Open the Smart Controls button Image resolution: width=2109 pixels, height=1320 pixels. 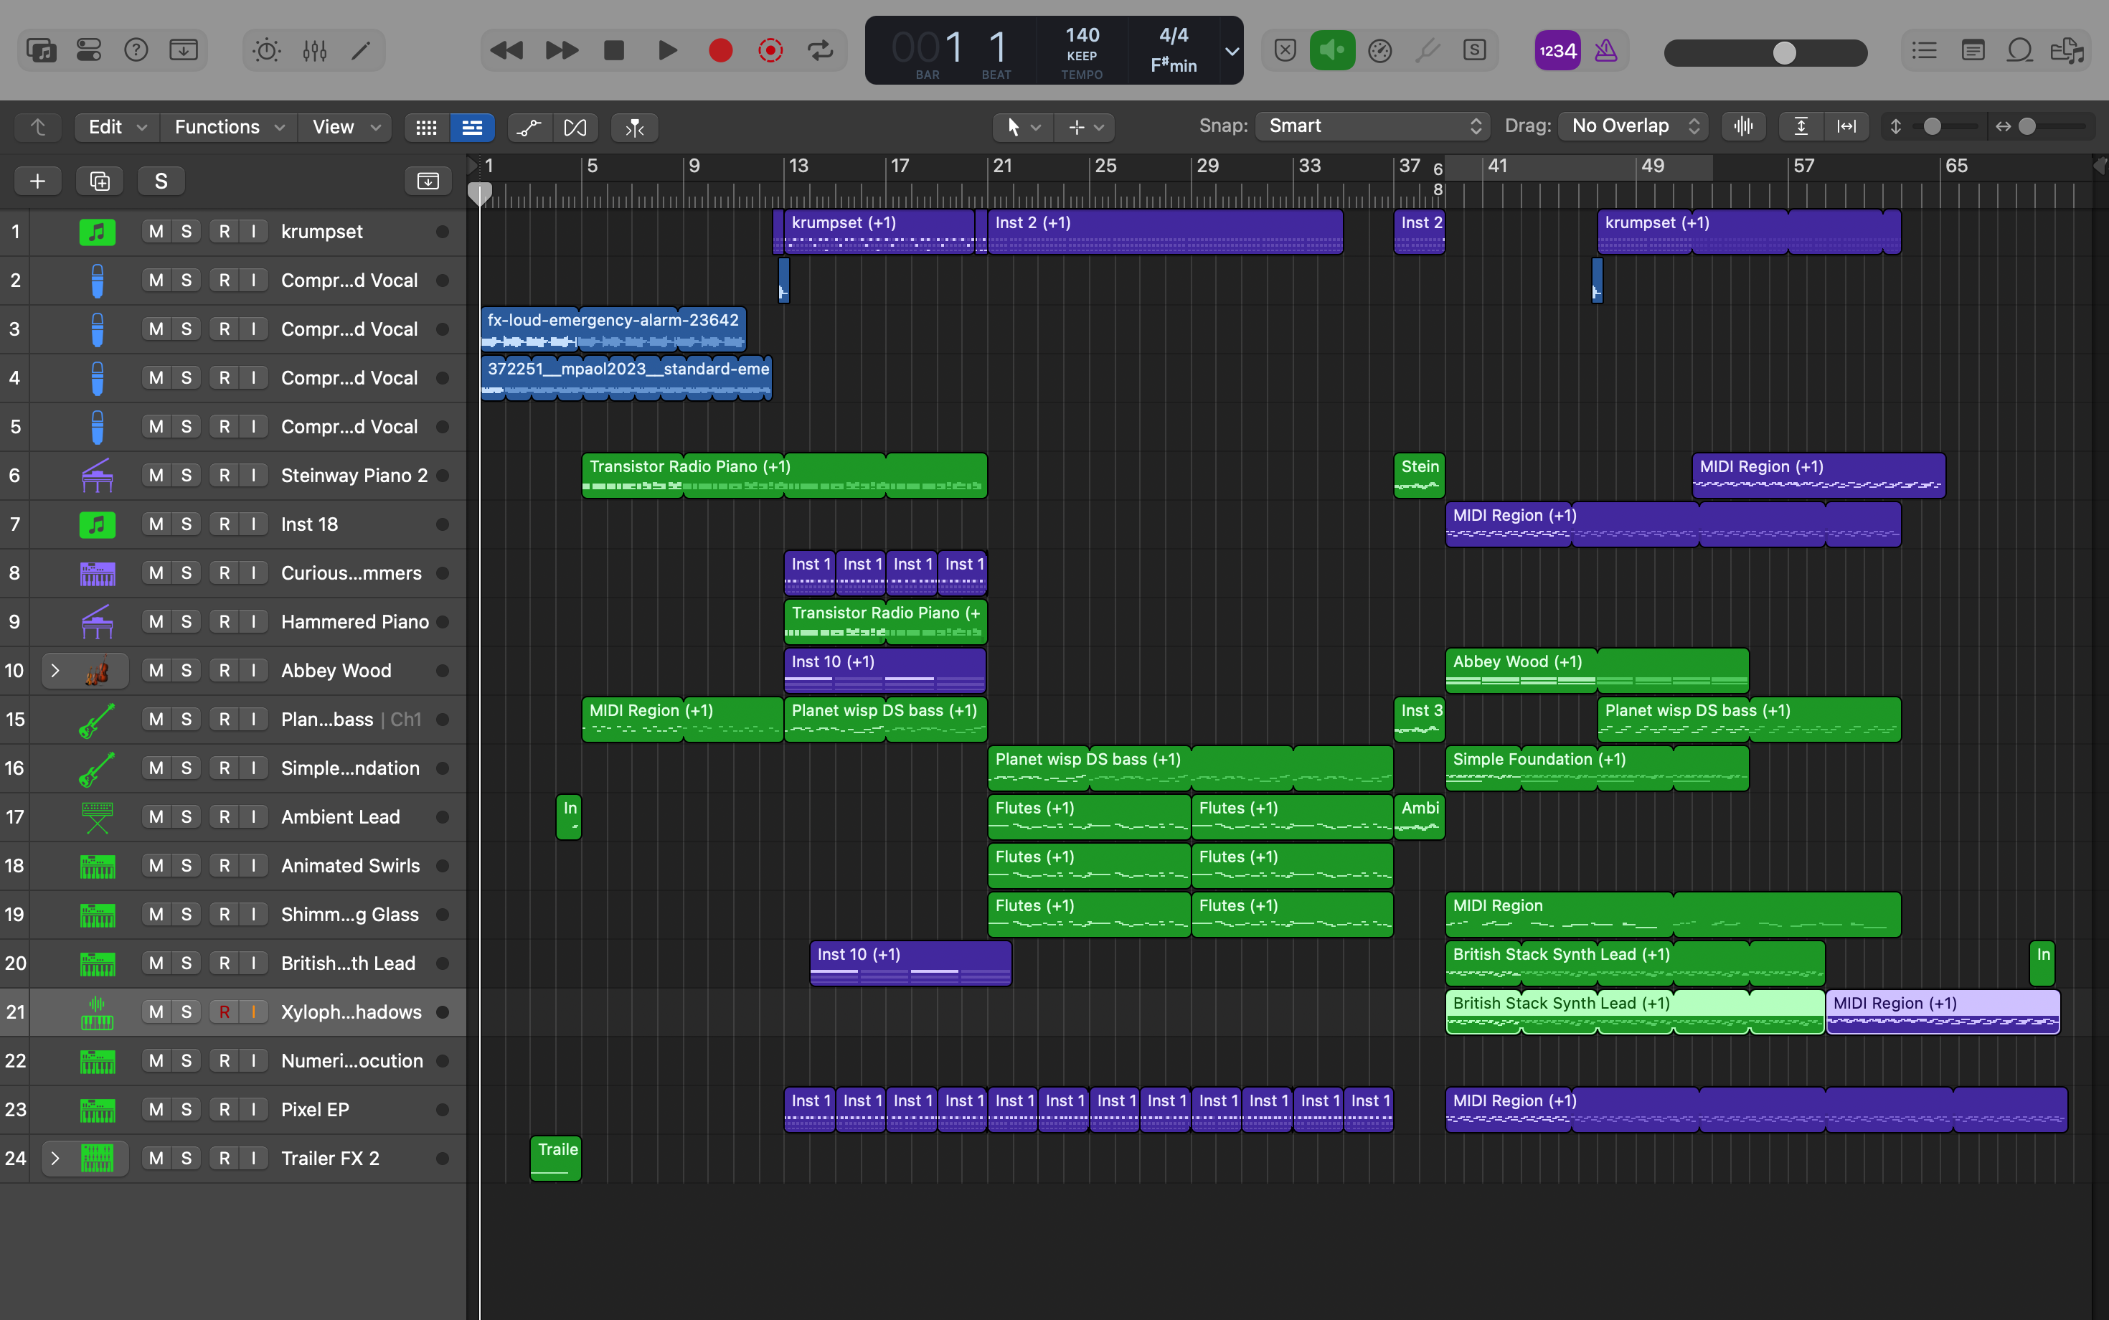click(266, 51)
